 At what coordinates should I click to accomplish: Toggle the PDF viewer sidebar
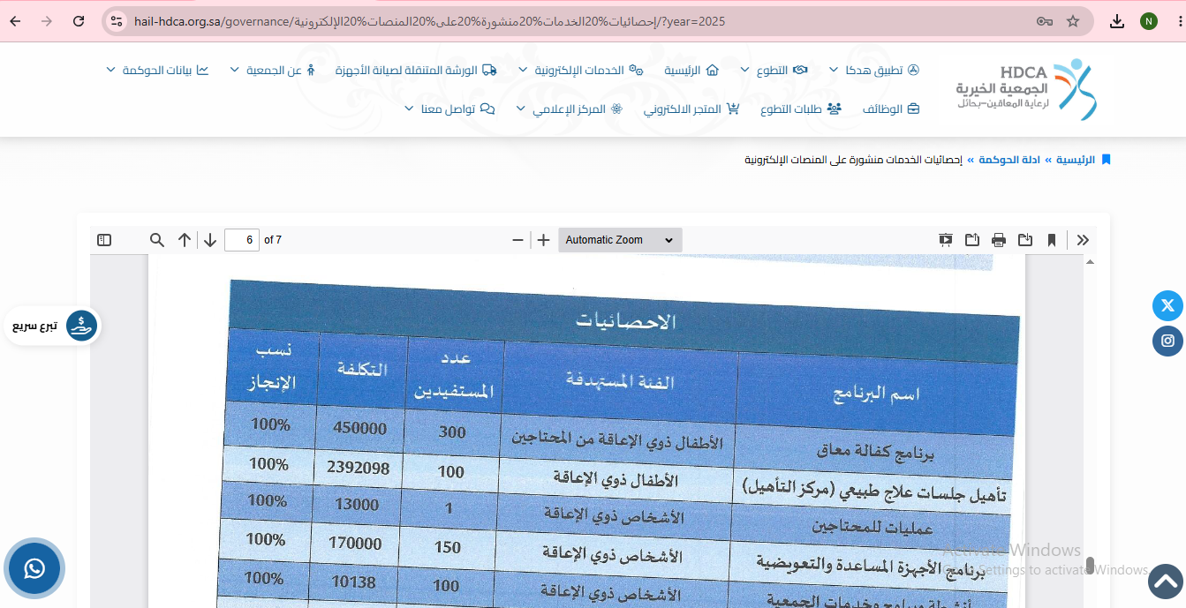(x=104, y=240)
